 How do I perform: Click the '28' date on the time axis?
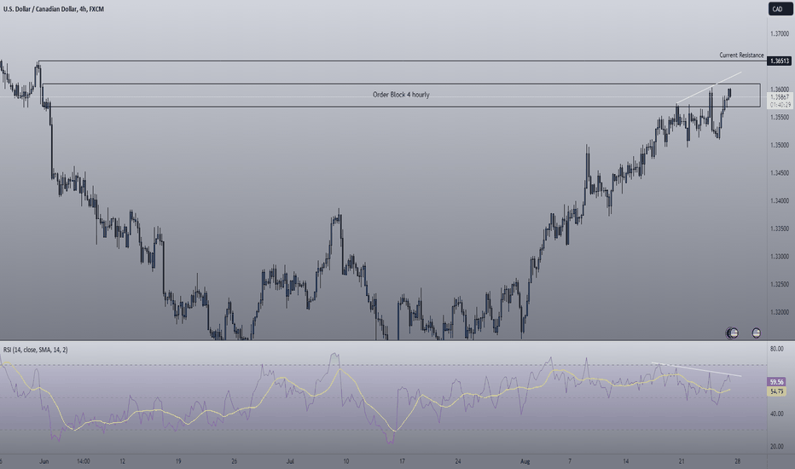coord(737,461)
